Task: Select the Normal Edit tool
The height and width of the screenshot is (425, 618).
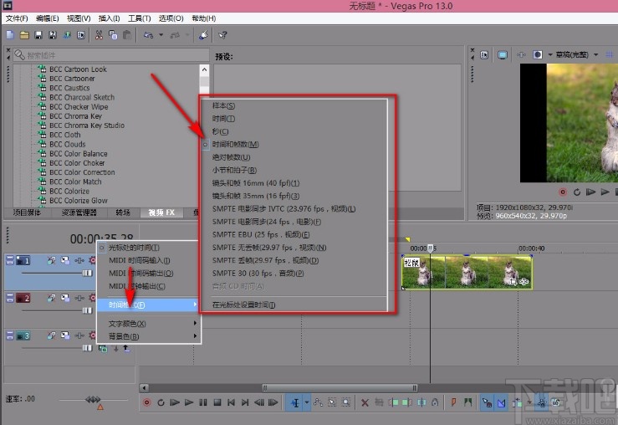Action: coord(295,402)
